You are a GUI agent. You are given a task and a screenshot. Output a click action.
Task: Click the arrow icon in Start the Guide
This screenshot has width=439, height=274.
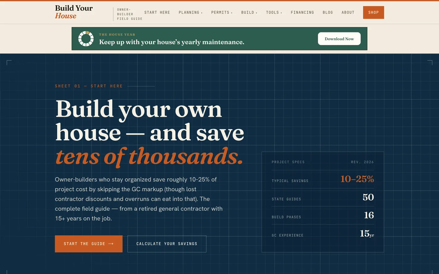(x=111, y=244)
